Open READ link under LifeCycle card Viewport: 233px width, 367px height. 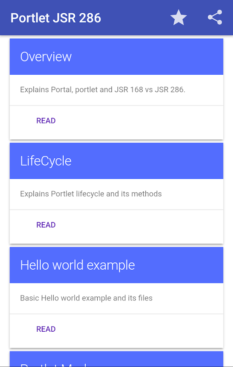click(x=46, y=225)
